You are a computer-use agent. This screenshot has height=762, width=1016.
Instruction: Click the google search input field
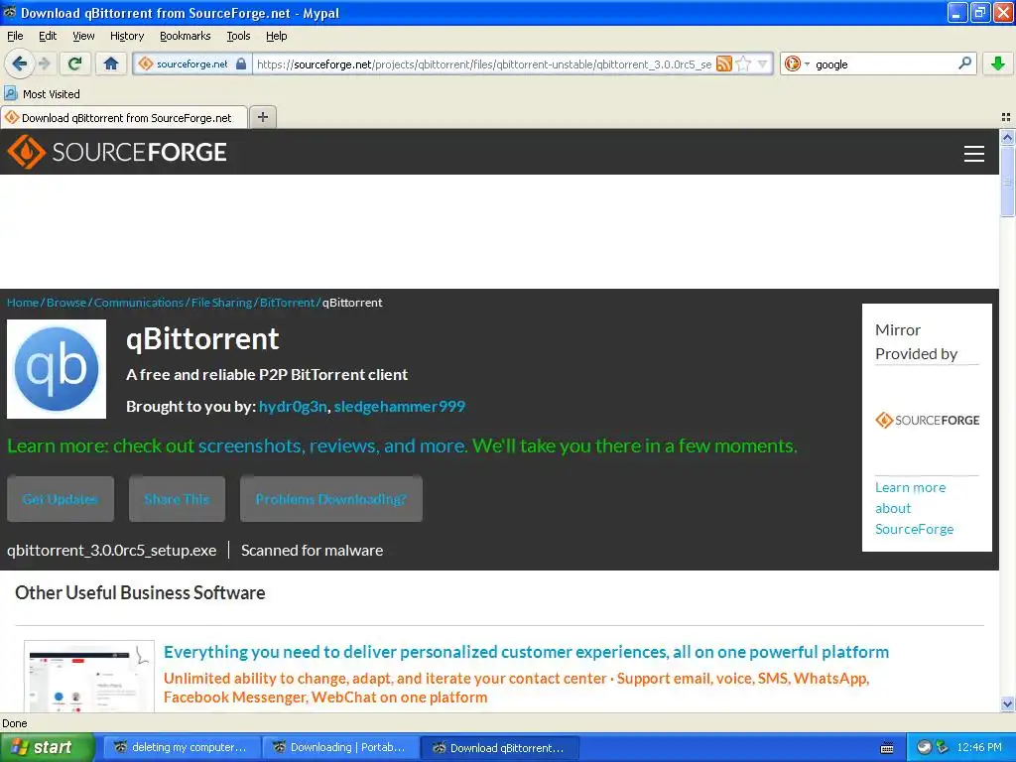click(x=884, y=64)
